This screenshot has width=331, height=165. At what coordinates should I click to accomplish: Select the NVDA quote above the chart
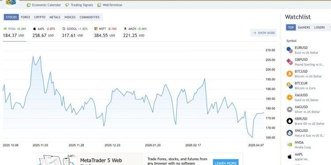coord(15,32)
